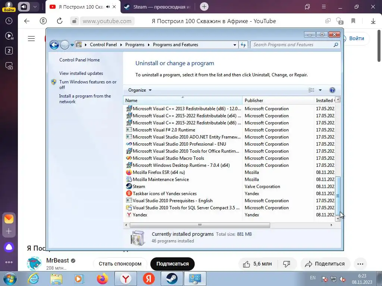
Task: Click the refresh button beside address bar
Action: pos(243,45)
